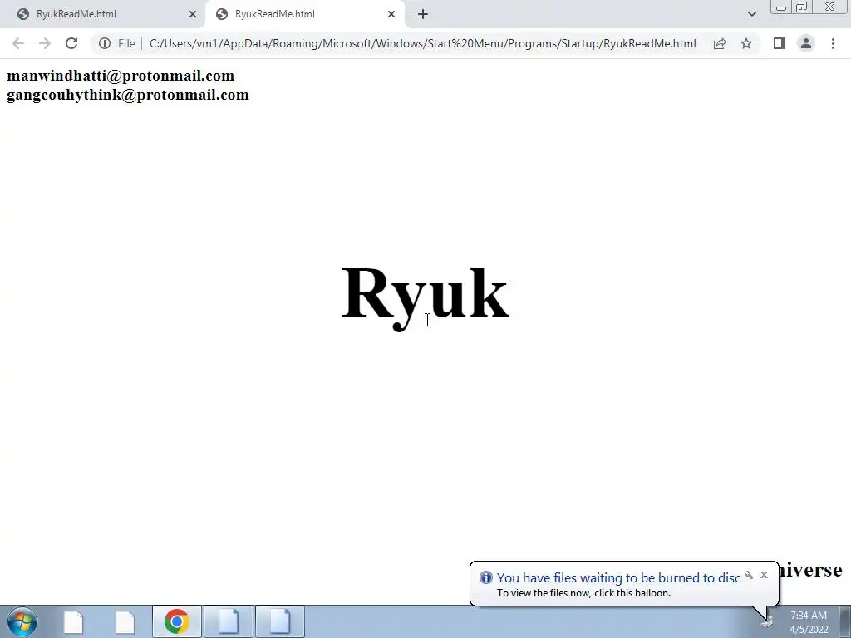Dismiss the burn-to-disc balloon notification
Viewport: 851px width, 638px height.
coord(765,575)
